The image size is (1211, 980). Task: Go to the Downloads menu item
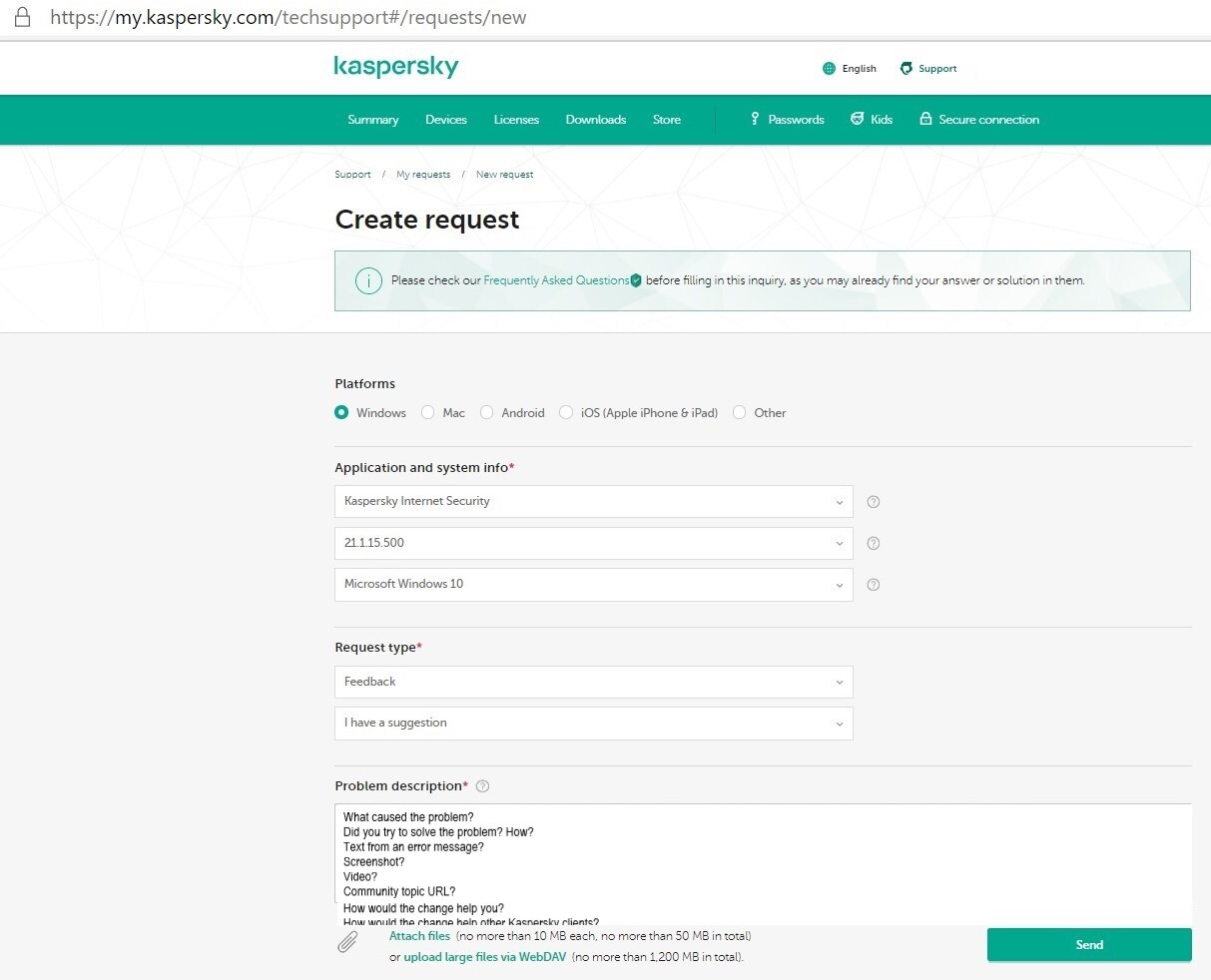(x=596, y=120)
